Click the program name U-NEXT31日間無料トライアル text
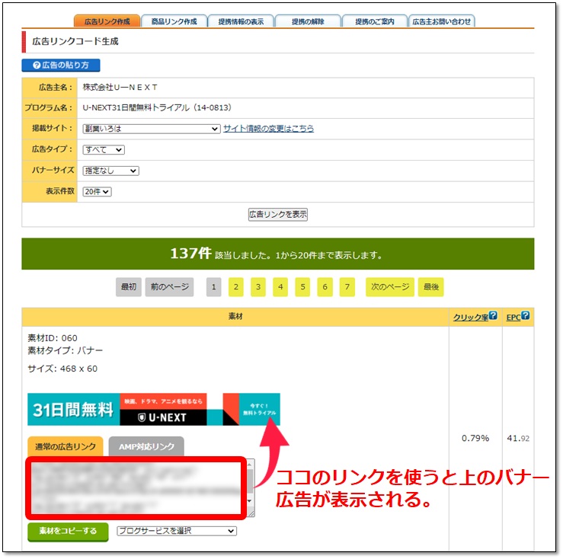 click(157, 107)
